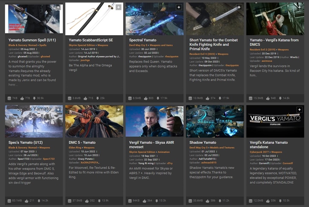
Task: Click file size icon next to 15.3MB
Action: tap(251, 98)
